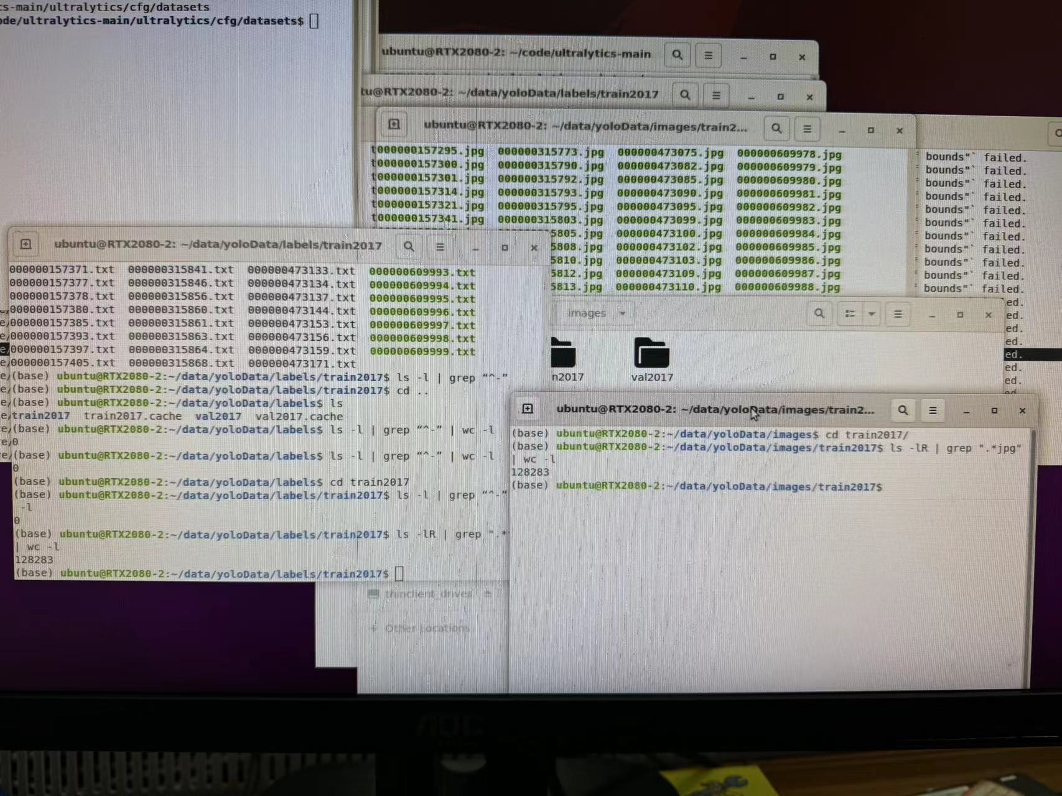Click 000000609999.txt in the labels listing

tap(422, 351)
